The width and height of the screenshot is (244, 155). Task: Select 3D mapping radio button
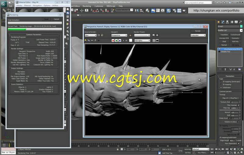coord(221,84)
